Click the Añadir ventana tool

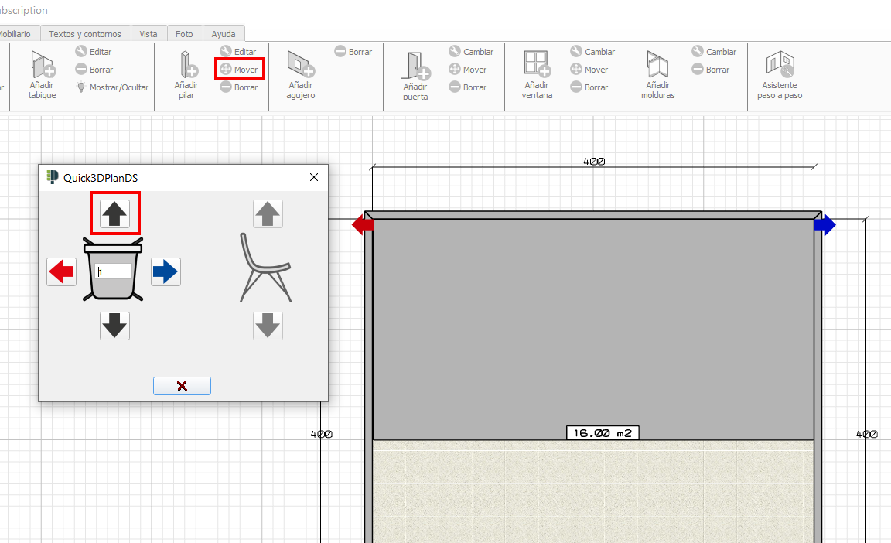coord(537,74)
